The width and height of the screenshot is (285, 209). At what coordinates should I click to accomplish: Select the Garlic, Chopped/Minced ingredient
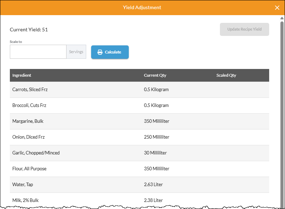pyautogui.click(x=36, y=153)
